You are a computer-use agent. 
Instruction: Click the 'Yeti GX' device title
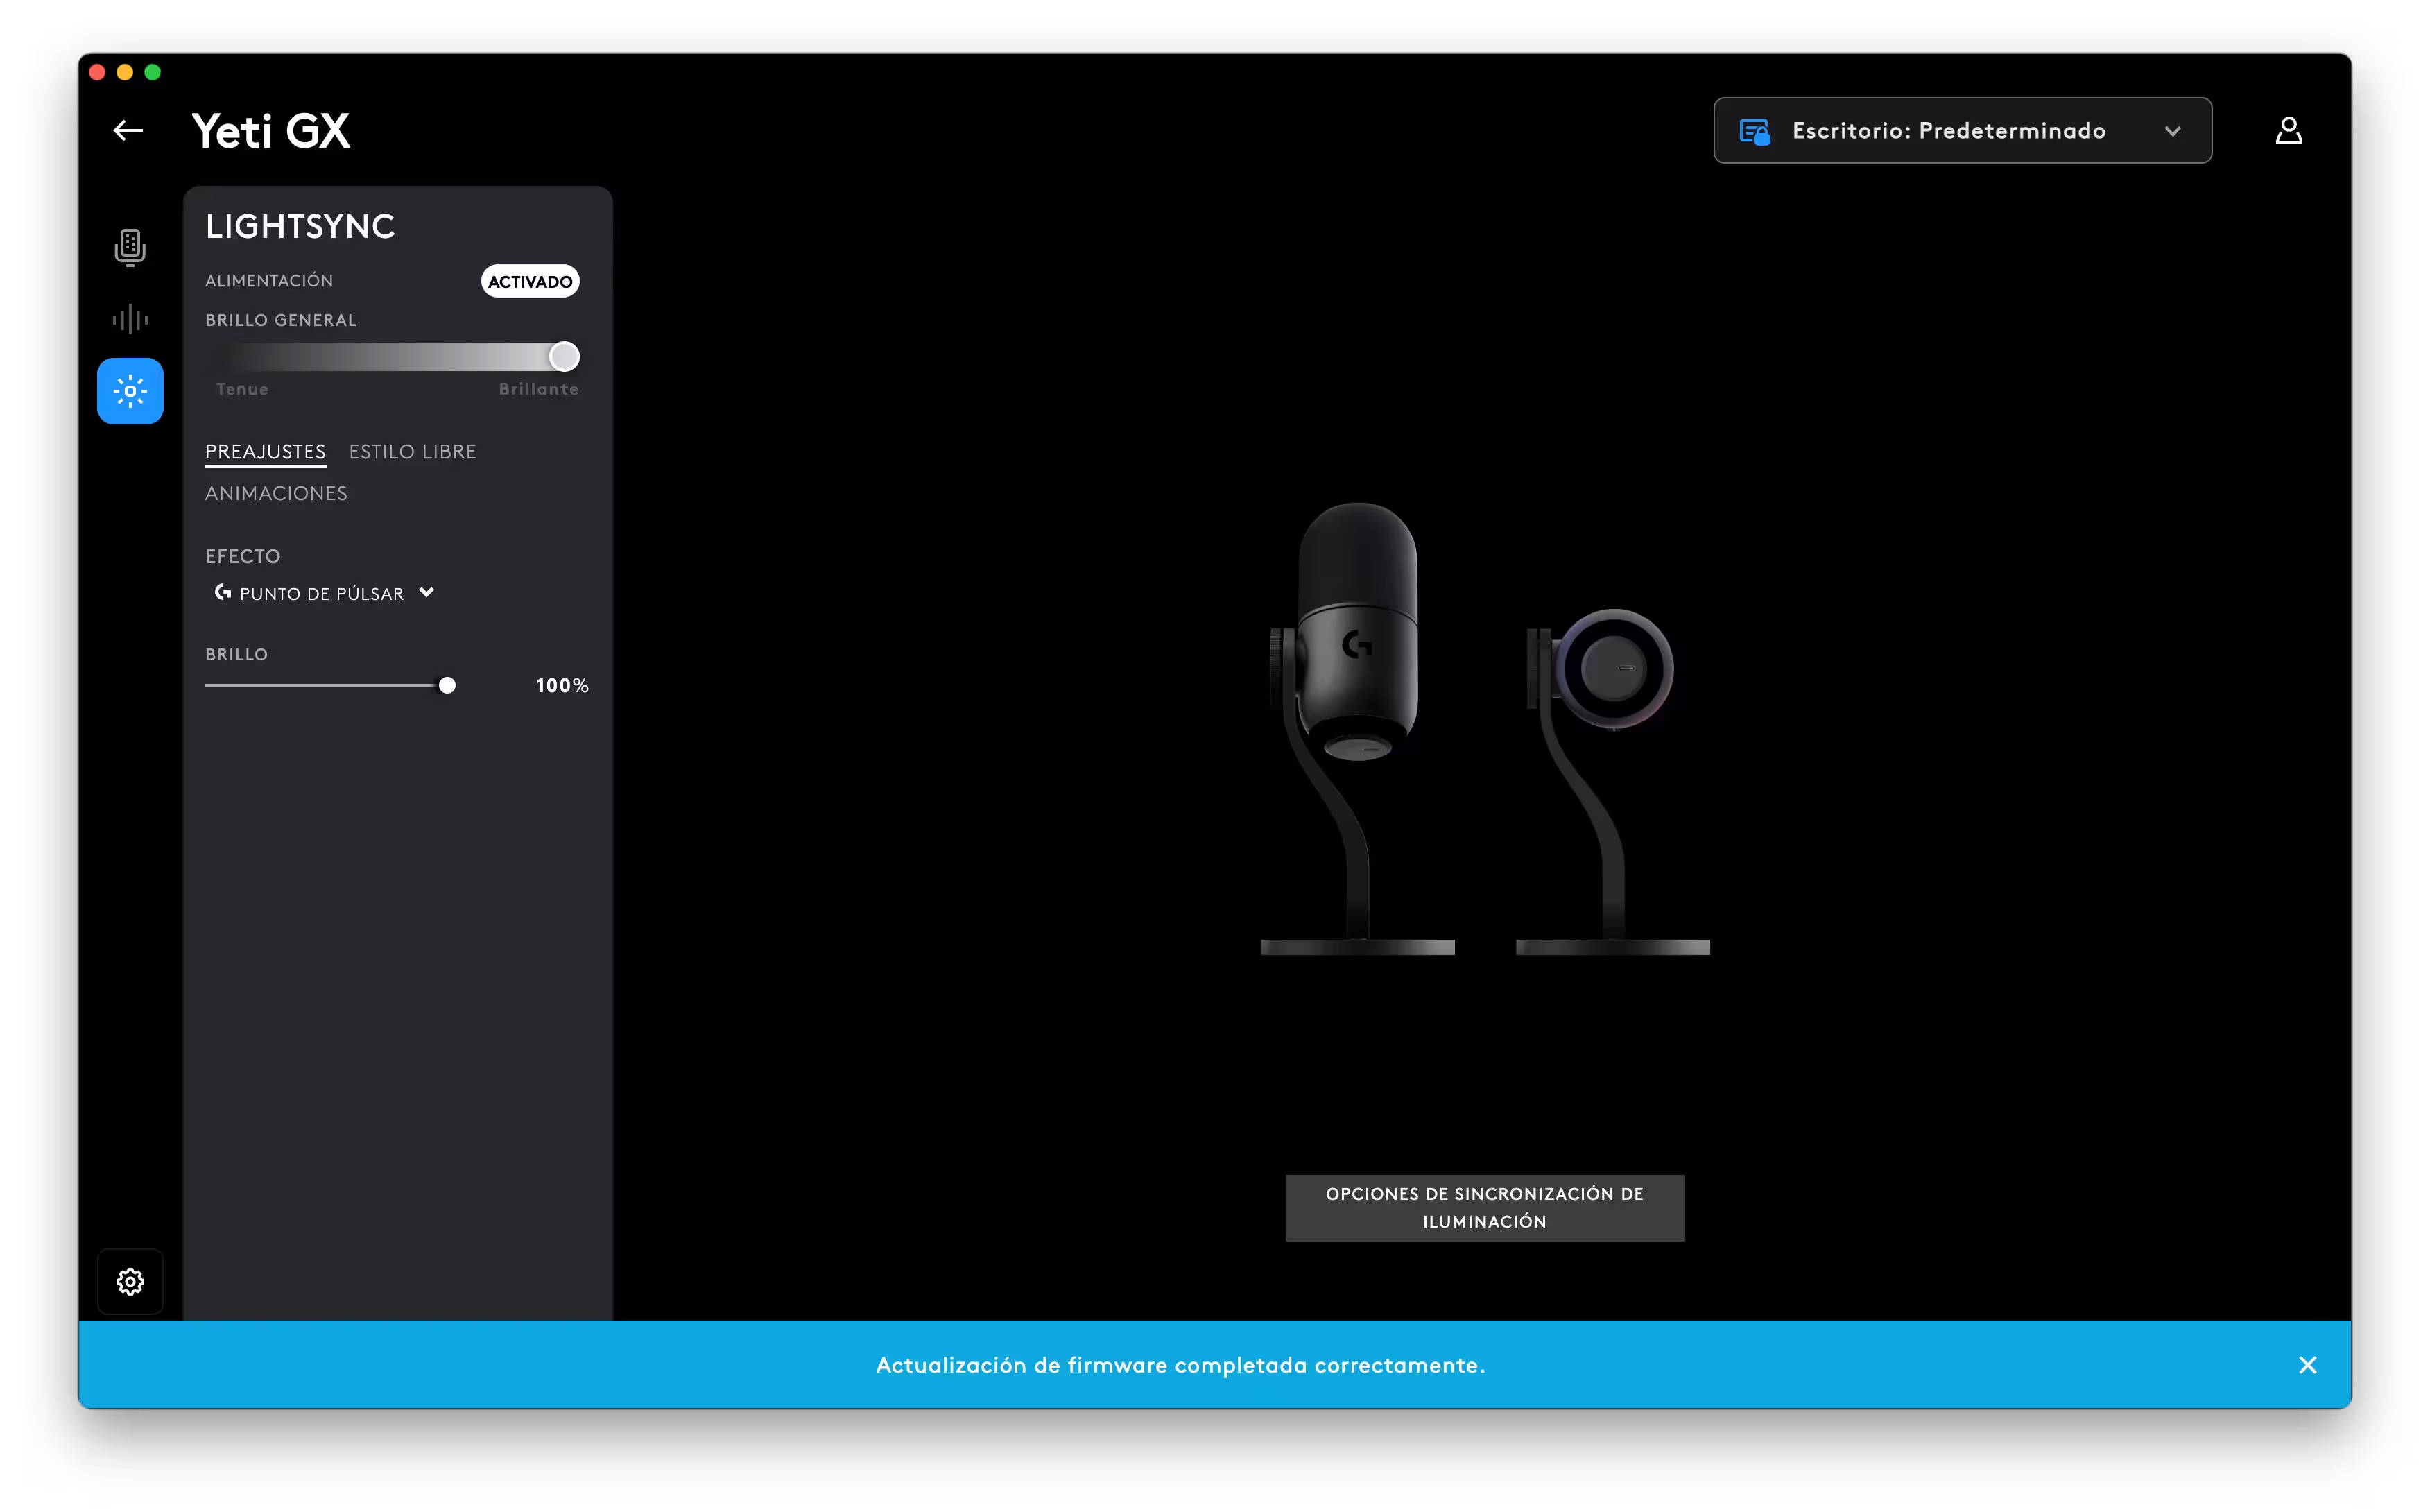click(x=270, y=131)
